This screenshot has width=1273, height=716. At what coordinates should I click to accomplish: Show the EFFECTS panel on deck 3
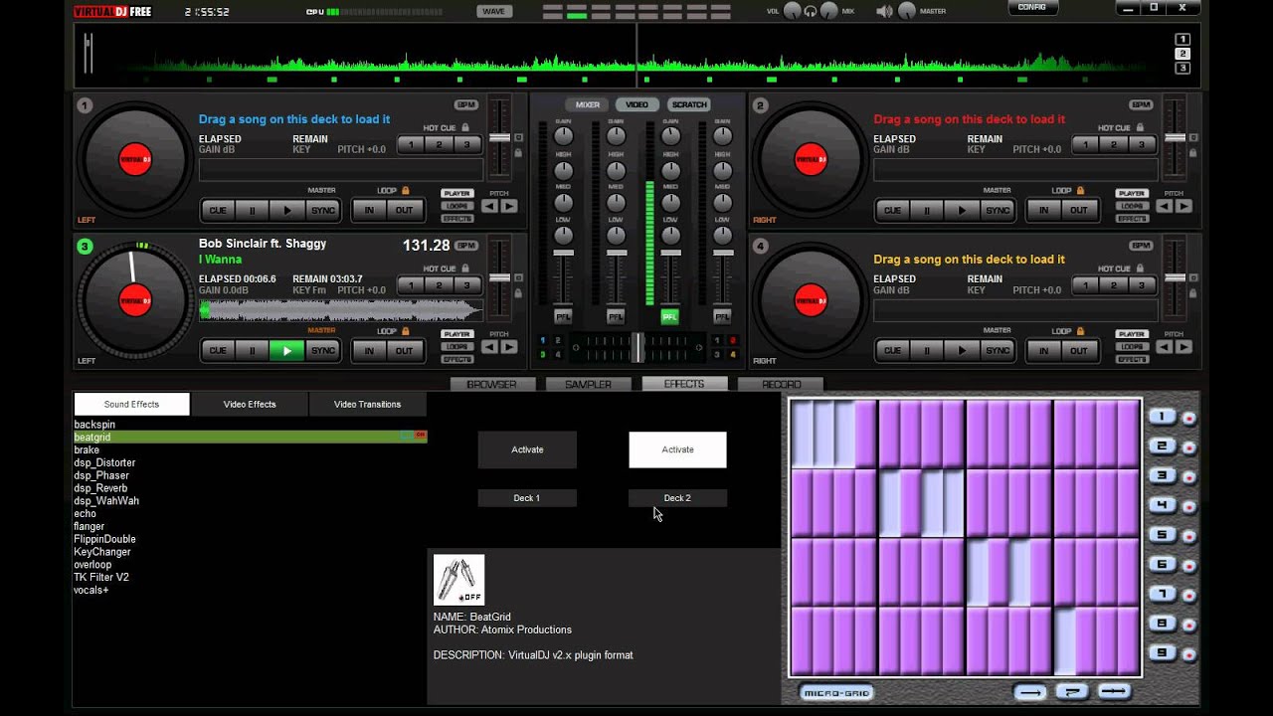tap(457, 359)
